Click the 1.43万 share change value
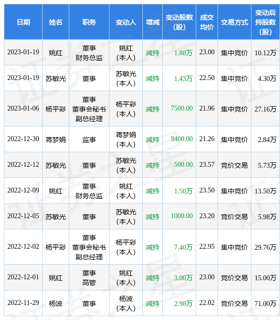Screen dimensions: 280x320 183,79
